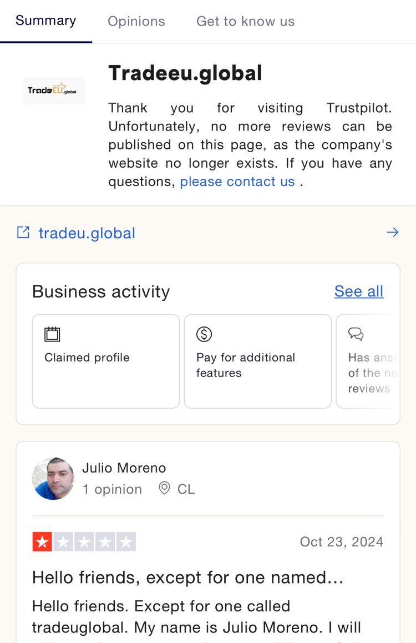Open Julio Moreno's profile picture
Viewport: 416px width, 643px height.
point(53,479)
